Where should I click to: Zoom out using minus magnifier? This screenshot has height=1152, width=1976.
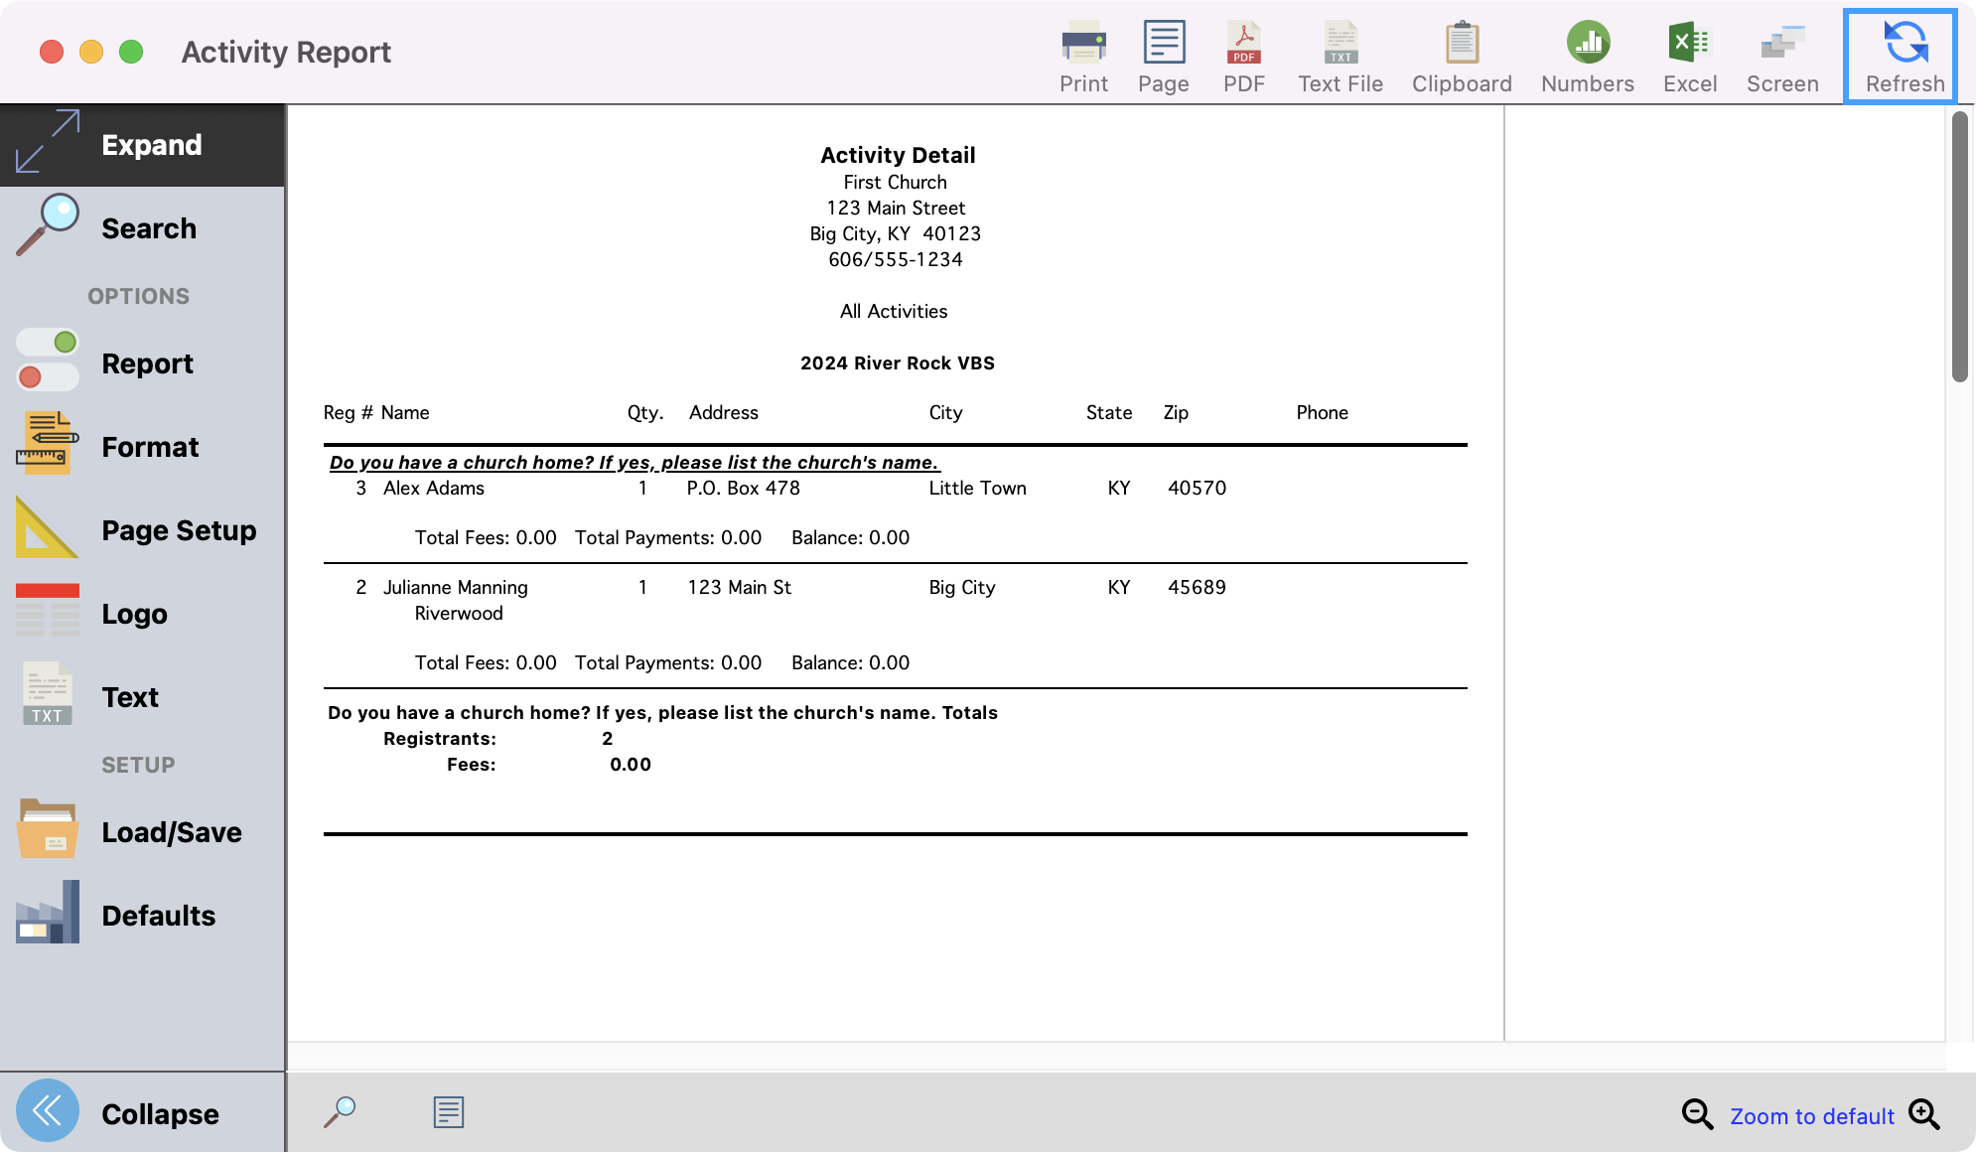point(1697,1114)
